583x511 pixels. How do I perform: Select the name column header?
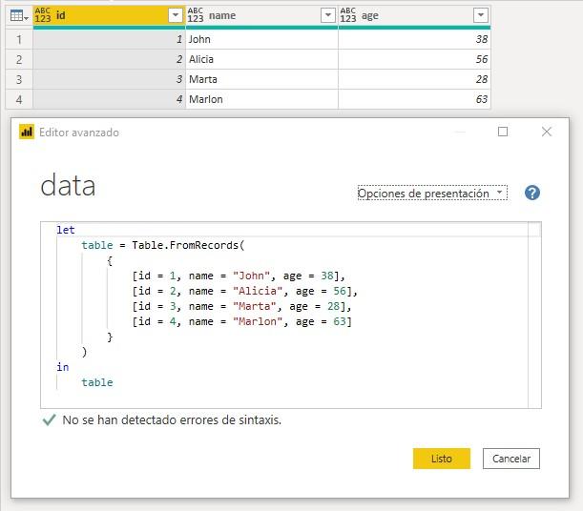pos(261,15)
